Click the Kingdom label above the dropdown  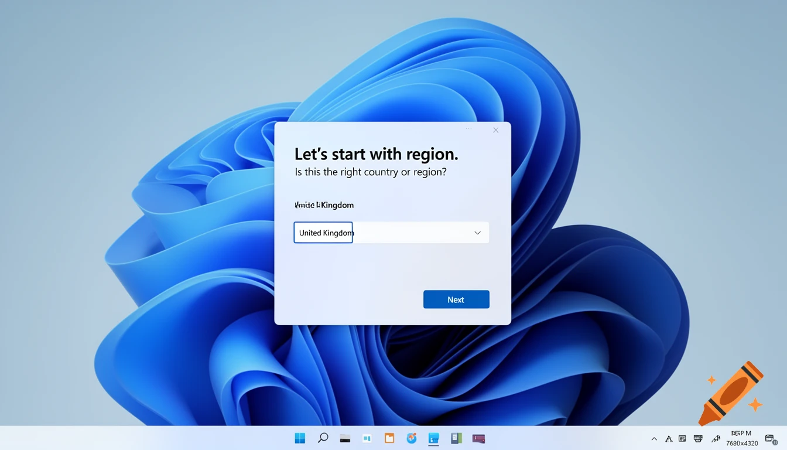tap(324, 205)
